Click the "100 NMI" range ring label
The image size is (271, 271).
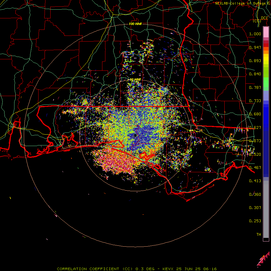pos(135,24)
